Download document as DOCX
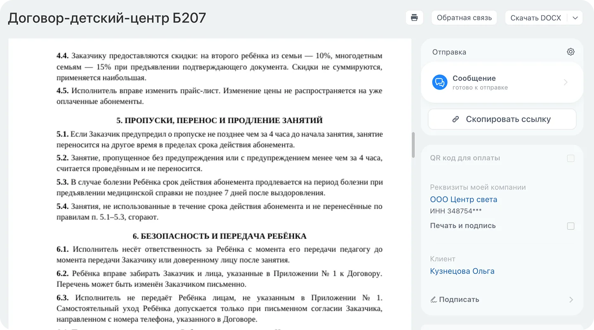594x330 pixels. point(536,18)
